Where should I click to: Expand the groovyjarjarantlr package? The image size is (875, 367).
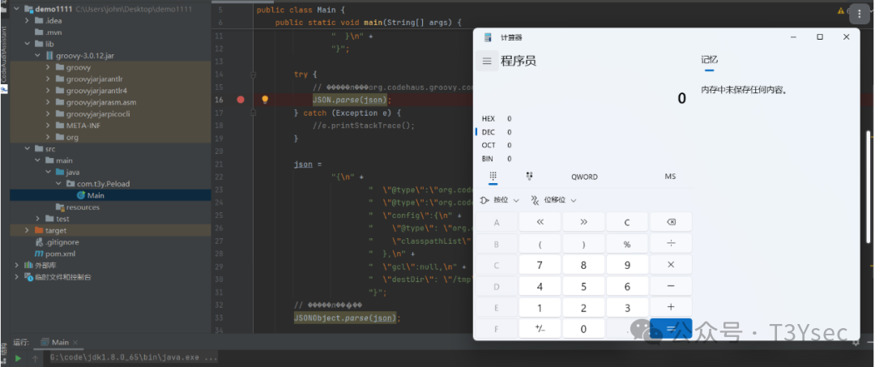pos(49,79)
